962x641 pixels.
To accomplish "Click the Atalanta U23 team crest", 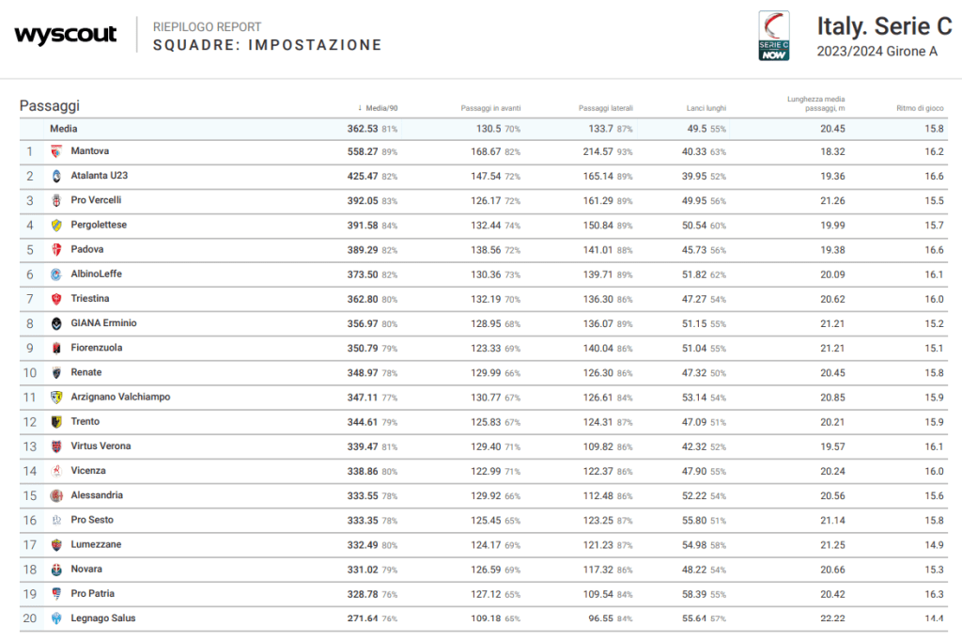I will (x=56, y=176).
